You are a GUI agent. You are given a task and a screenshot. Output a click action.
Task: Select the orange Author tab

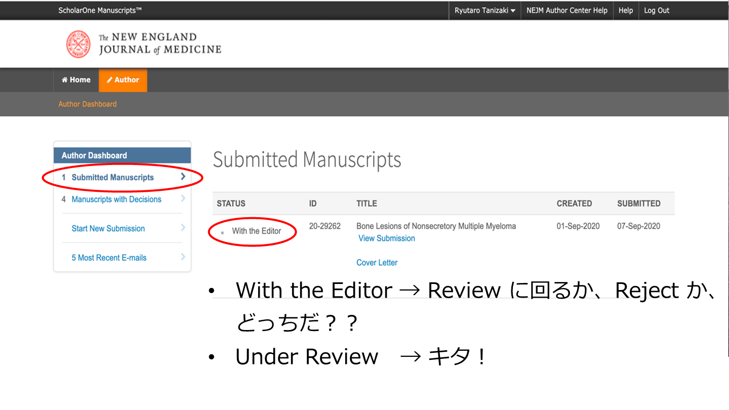[123, 80]
